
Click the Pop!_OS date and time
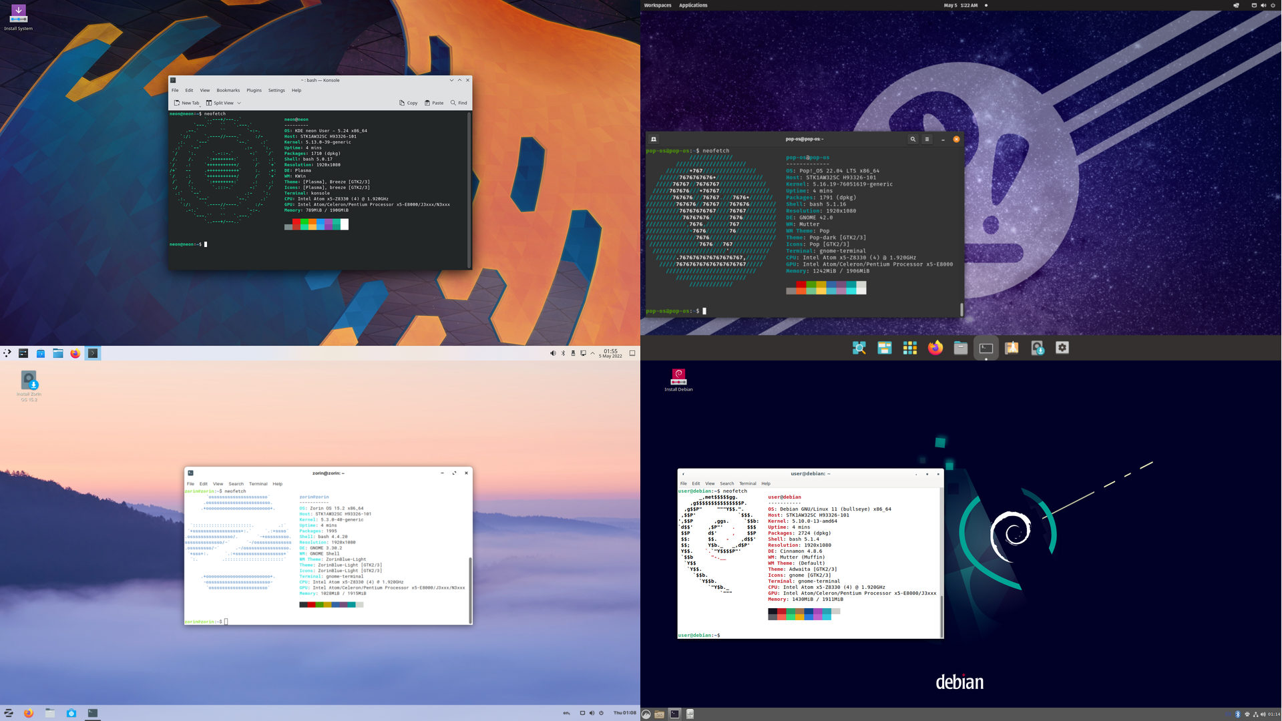960,5
